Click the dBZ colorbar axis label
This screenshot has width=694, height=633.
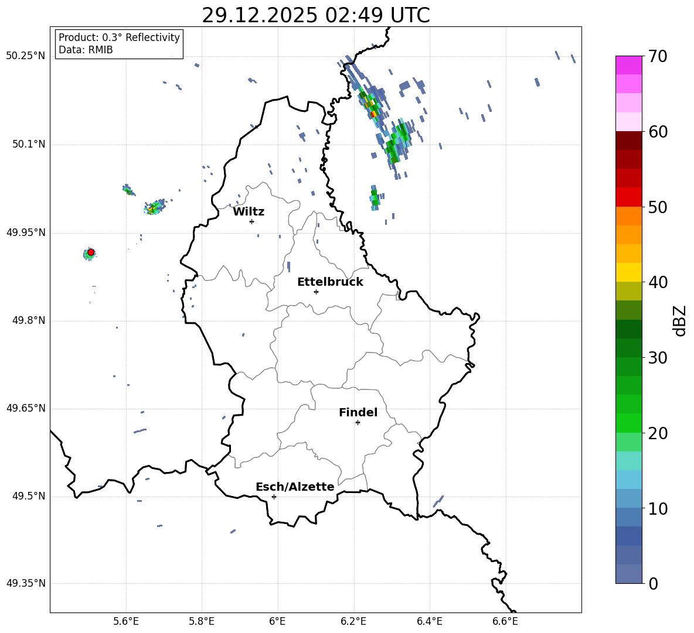tap(680, 320)
